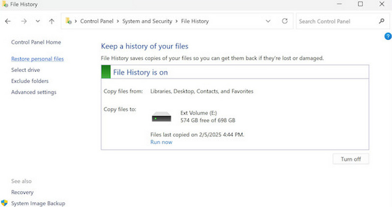Click the Control Panel folder icon in address bar
The width and height of the screenshot is (392, 207).
click(69, 21)
